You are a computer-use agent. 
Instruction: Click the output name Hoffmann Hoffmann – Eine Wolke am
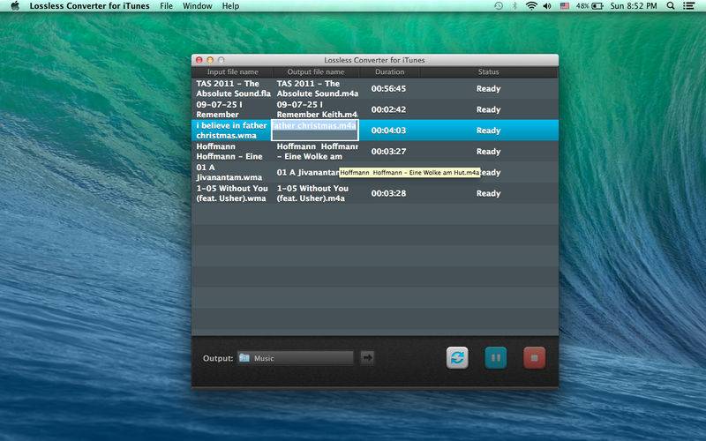click(x=318, y=151)
